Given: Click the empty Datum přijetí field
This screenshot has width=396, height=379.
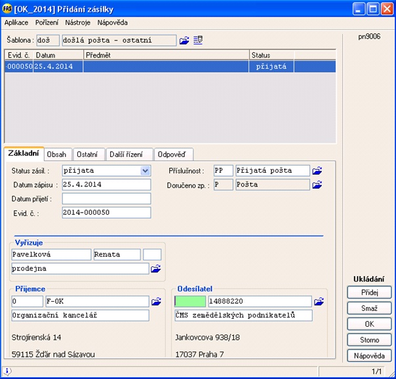Looking at the screenshot, I should 106,199.
